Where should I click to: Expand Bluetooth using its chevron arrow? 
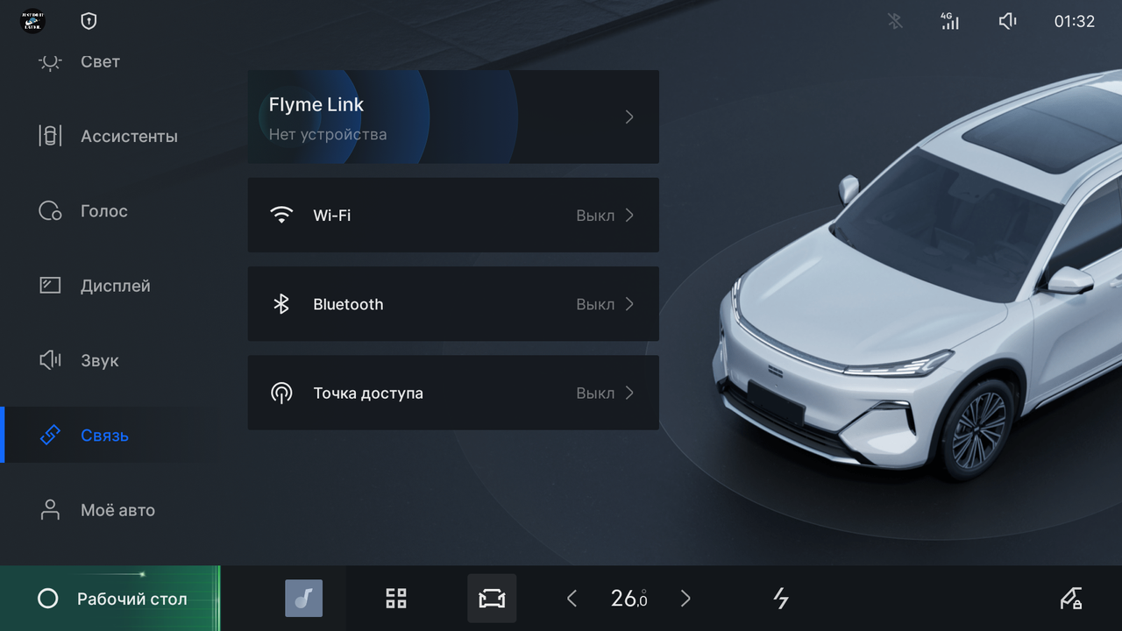[629, 304]
